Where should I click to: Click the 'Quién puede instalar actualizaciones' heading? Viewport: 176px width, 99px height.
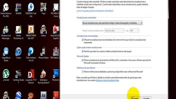pos(89,48)
